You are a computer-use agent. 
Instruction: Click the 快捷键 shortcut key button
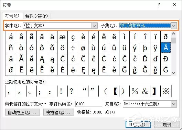58,112
